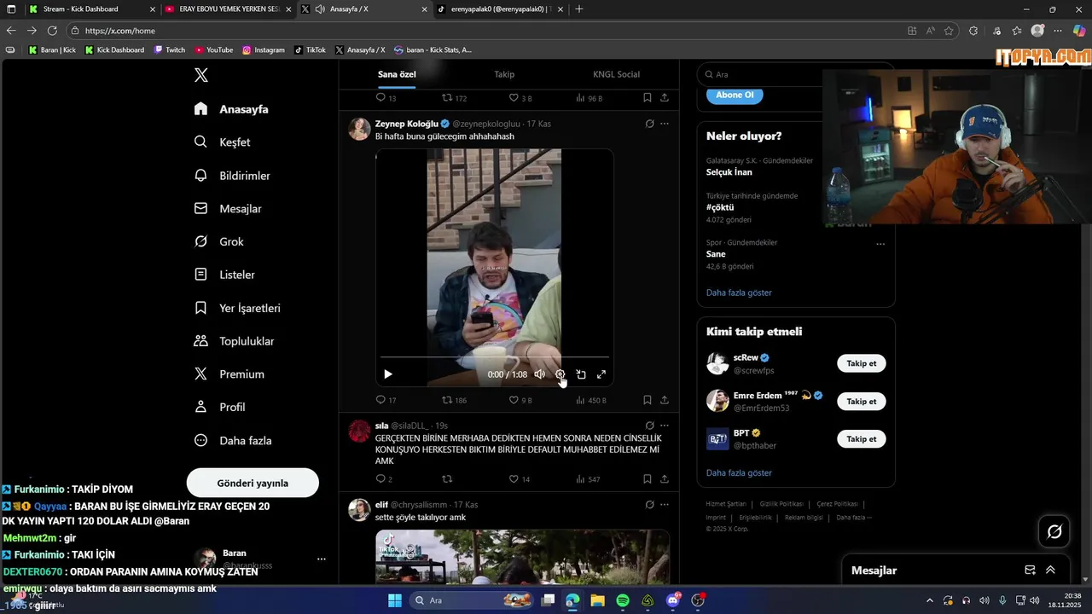The width and height of the screenshot is (1092, 614).
Task: Open Profil page
Action: 219,408
